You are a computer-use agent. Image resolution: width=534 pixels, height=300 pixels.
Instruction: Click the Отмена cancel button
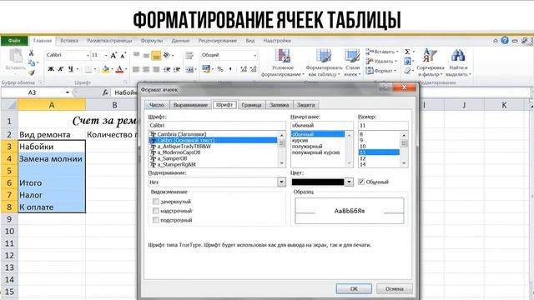coord(395,288)
